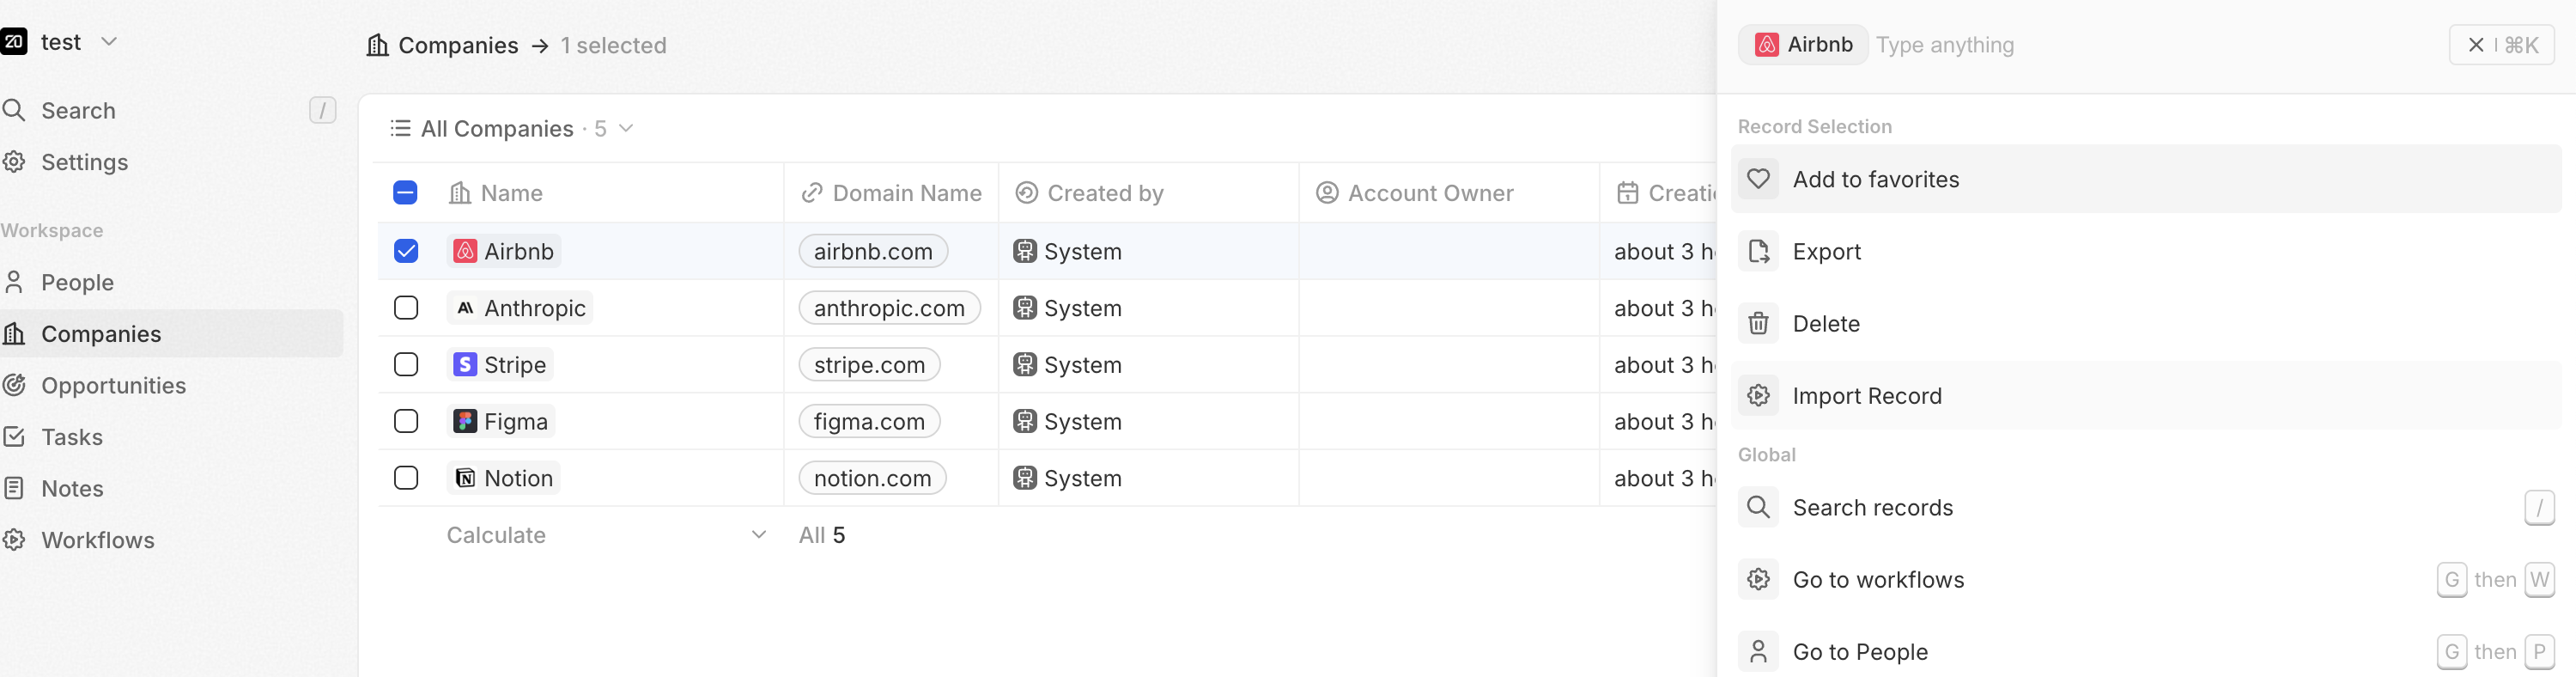The width and height of the screenshot is (2576, 677).
Task: Click the System creator in Airbnb row
Action: [x=1067, y=251]
